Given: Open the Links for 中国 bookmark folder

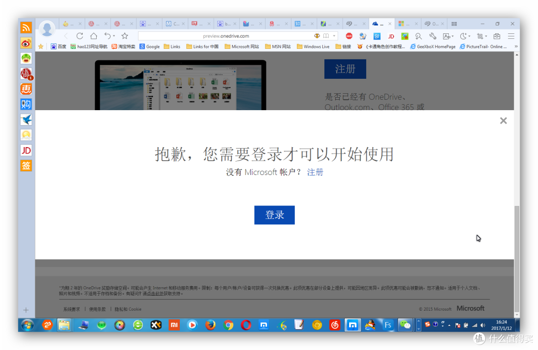Looking at the screenshot, I should coord(202,46).
